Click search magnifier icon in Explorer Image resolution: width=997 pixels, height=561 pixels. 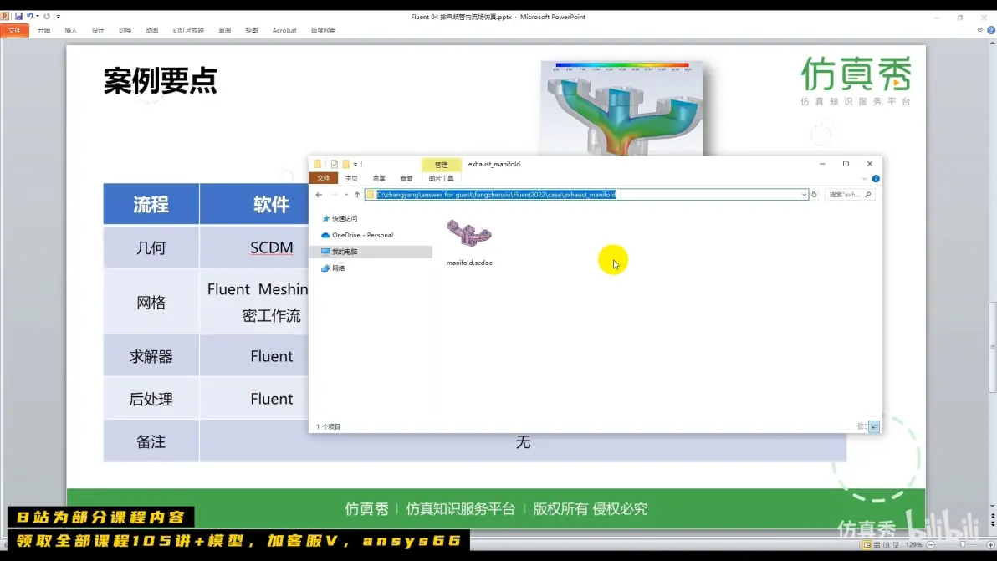pos(868,195)
